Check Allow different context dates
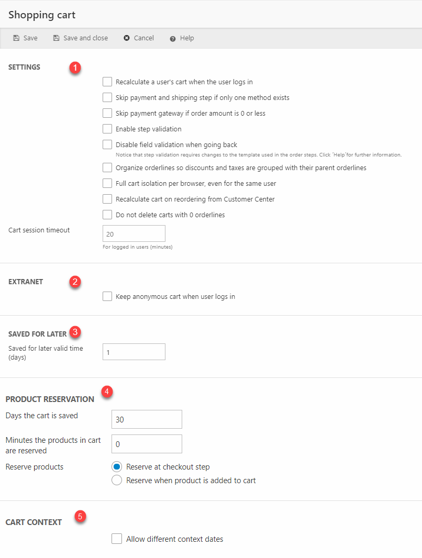This screenshot has width=422, height=558. [x=117, y=539]
